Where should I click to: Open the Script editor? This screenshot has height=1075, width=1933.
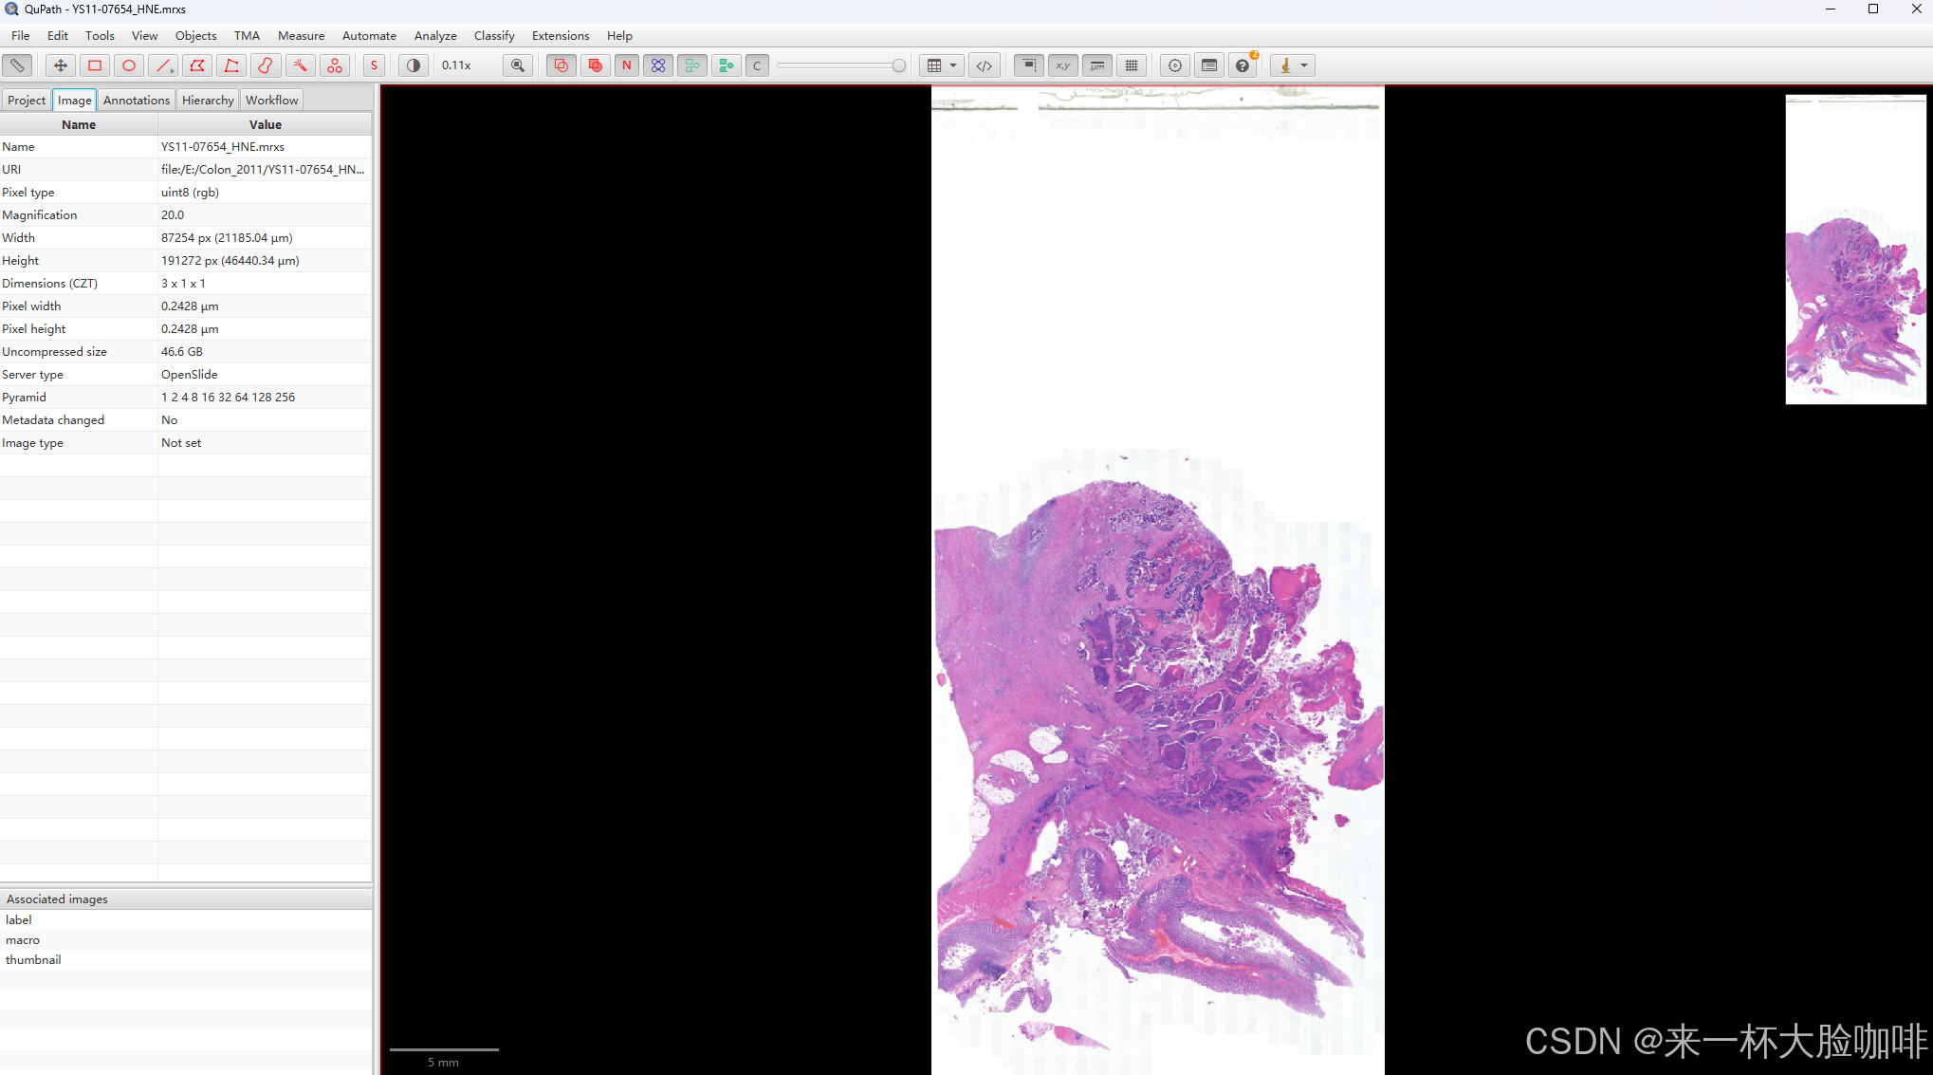click(985, 65)
